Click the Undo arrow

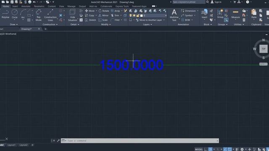pyautogui.click(x=34, y=2)
